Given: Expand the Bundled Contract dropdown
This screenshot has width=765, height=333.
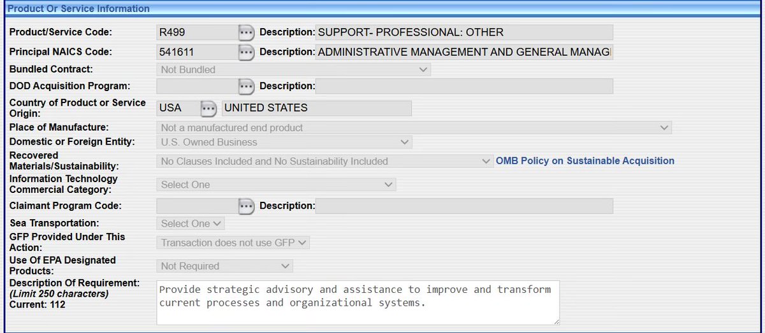Looking at the screenshot, I should click(x=293, y=69).
